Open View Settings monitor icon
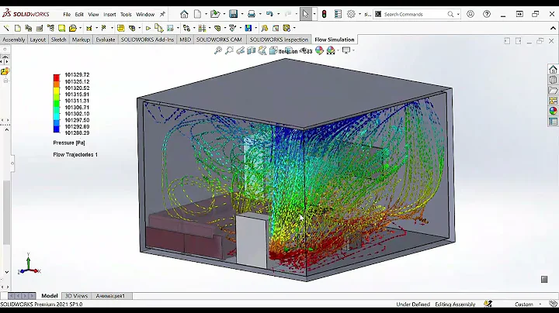The image size is (559, 313). point(345,50)
